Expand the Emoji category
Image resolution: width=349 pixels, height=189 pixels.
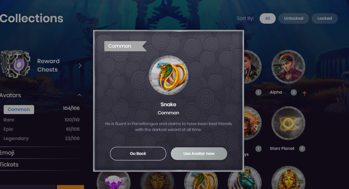(x=41, y=153)
